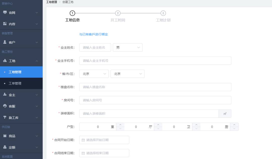Open the province dropdown showing 北京

click(x=94, y=74)
